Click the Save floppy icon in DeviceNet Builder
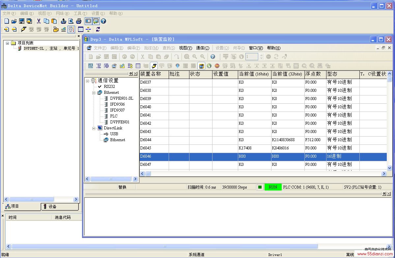The image size is (395, 258). coord(22,21)
